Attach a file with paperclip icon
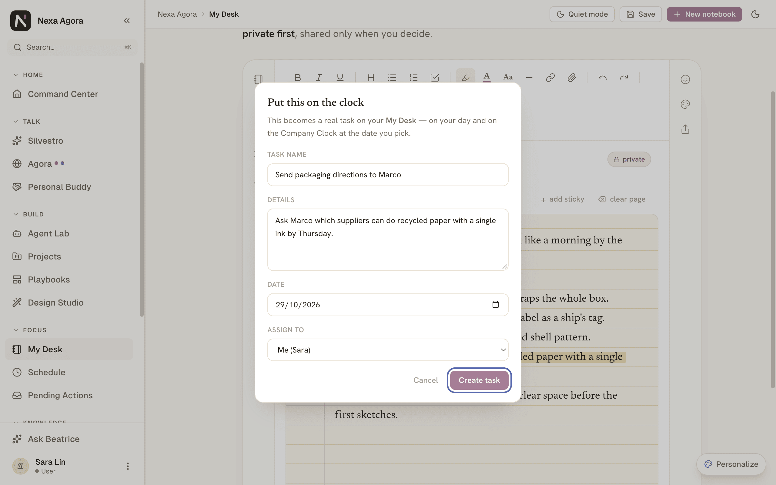 [571, 78]
